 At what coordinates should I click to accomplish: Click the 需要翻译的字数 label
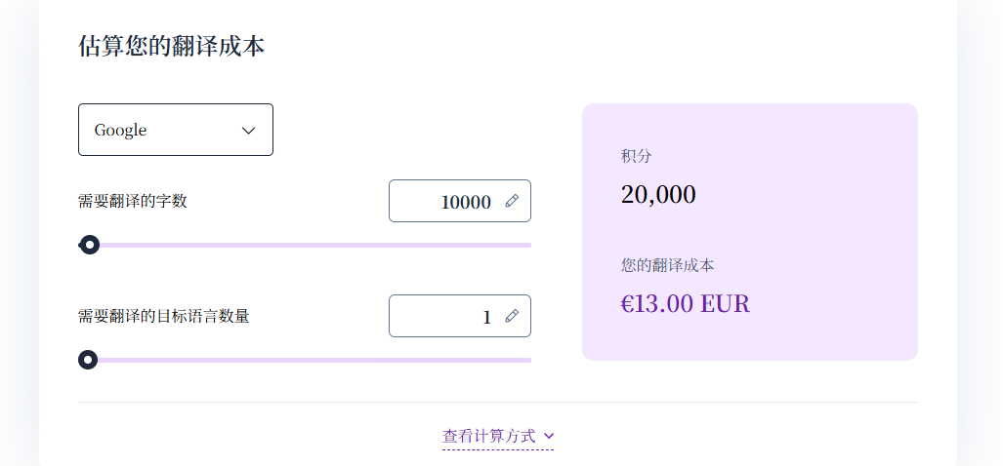click(x=133, y=202)
